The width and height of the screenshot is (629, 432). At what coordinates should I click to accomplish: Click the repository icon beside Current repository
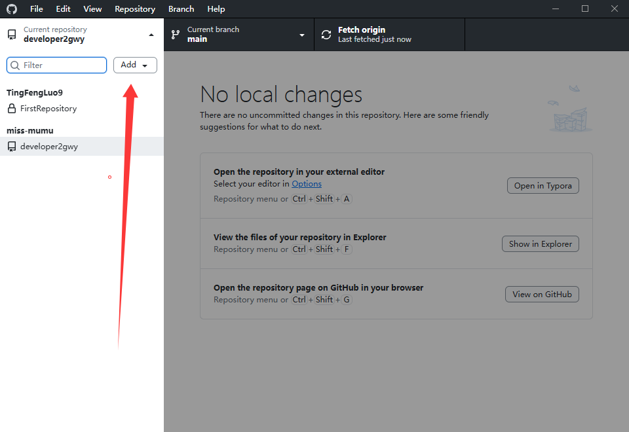[12, 35]
